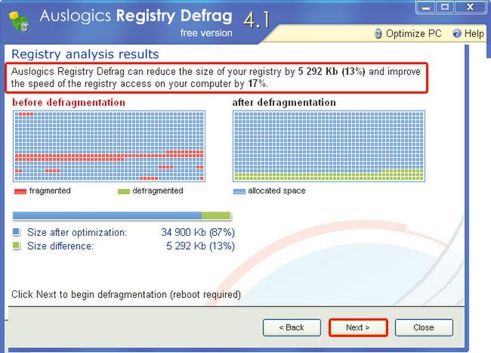491x353 pixels.
Task: Click the '5 292 Kb (13%)' size difference value
Action: pyautogui.click(x=200, y=246)
